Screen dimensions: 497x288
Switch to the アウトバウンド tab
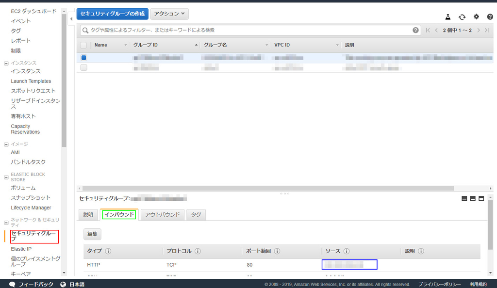coord(162,214)
